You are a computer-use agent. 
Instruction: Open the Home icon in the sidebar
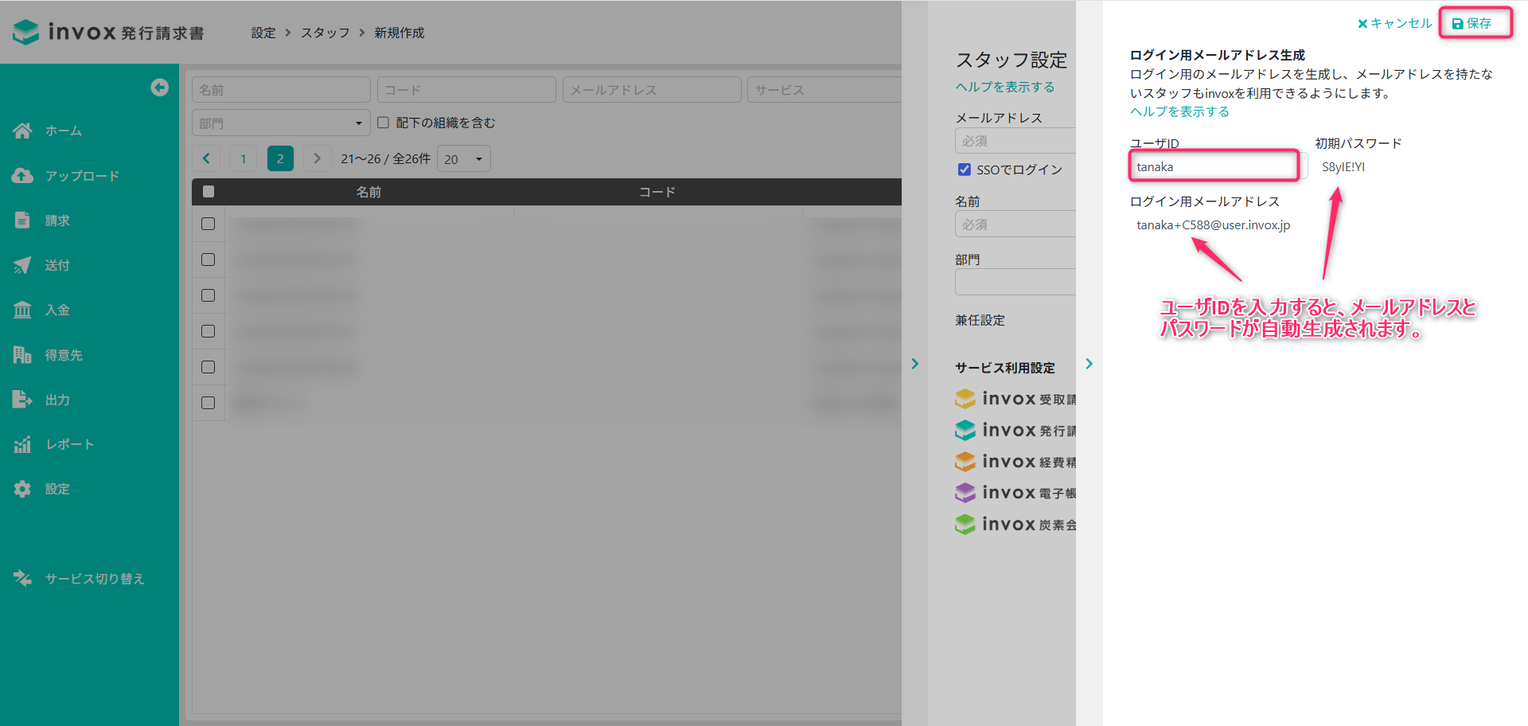pyautogui.click(x=22, y=131)
